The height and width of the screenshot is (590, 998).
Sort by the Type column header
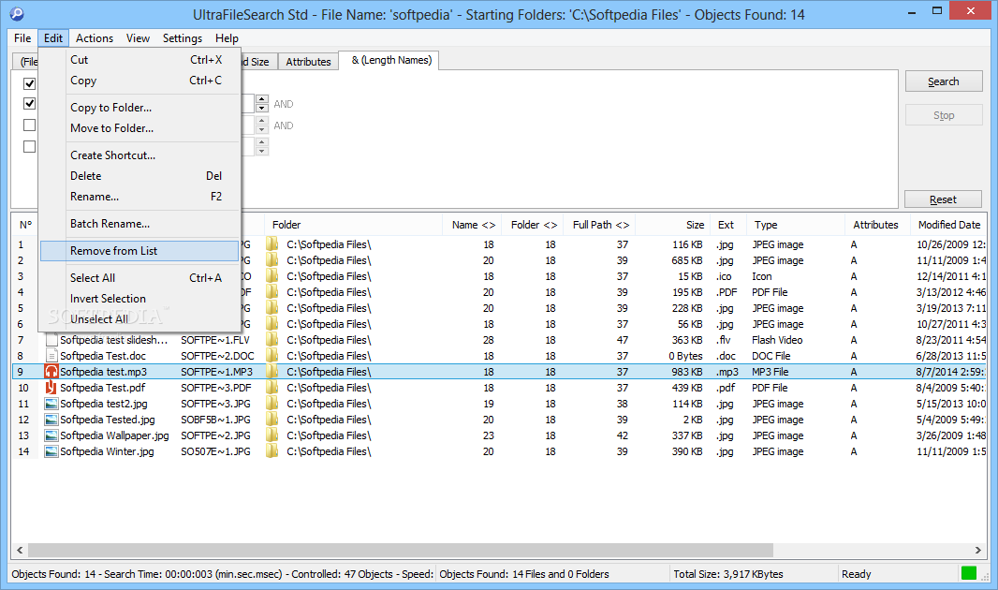click(x=795, y=225)
